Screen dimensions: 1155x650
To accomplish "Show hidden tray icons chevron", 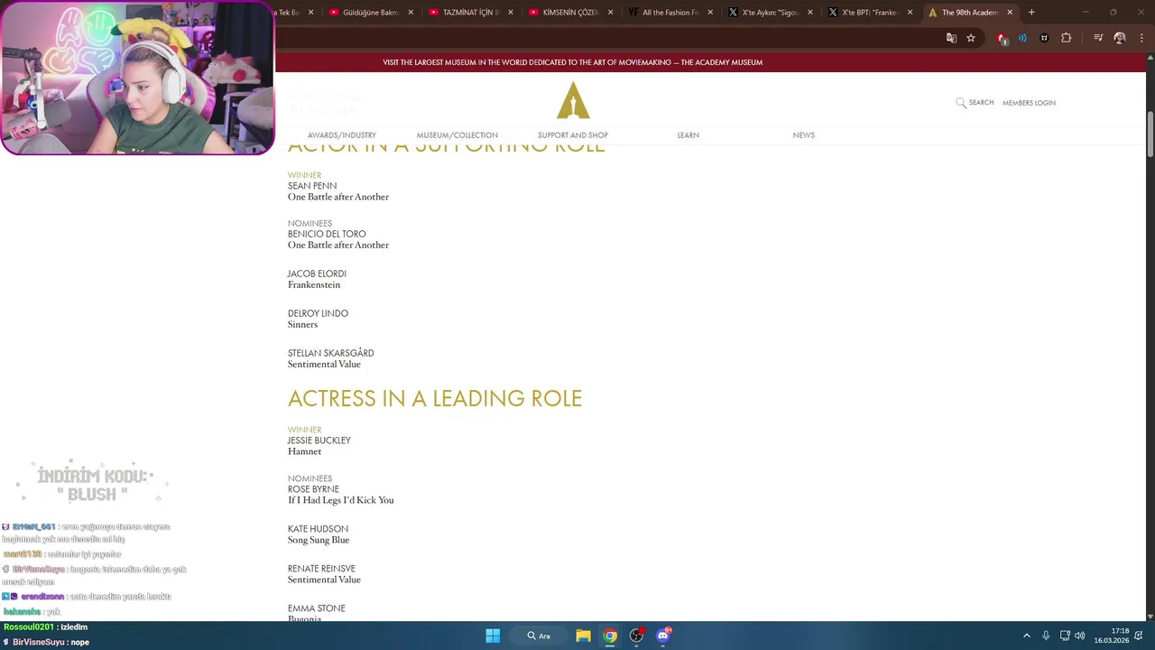I will click(x=1026, y=636).
